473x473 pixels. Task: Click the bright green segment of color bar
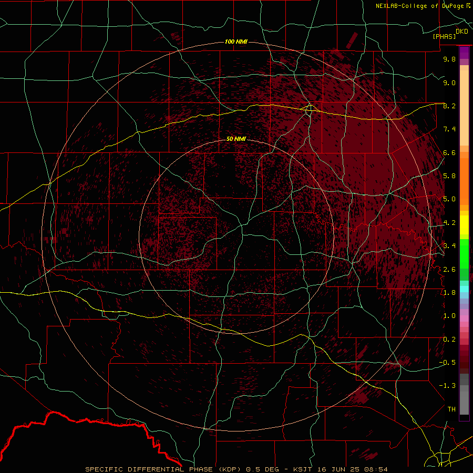pyautogui.click(x=464, y=253)
